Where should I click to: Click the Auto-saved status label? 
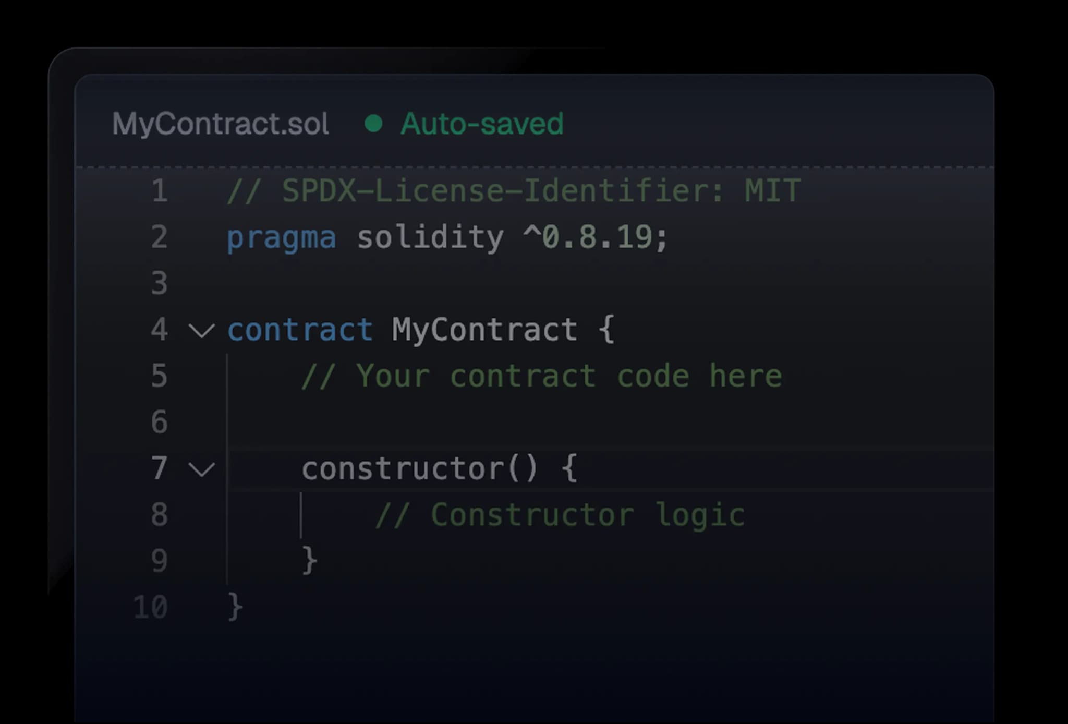coord(482,124)
